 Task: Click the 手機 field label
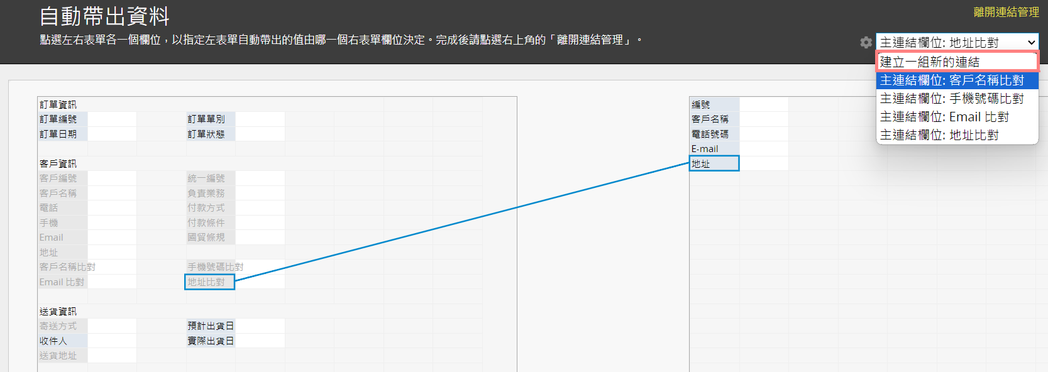[x=63, y=222]
